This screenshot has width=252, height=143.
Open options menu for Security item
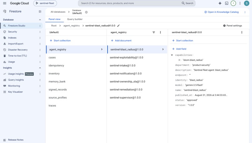point(40,32)
